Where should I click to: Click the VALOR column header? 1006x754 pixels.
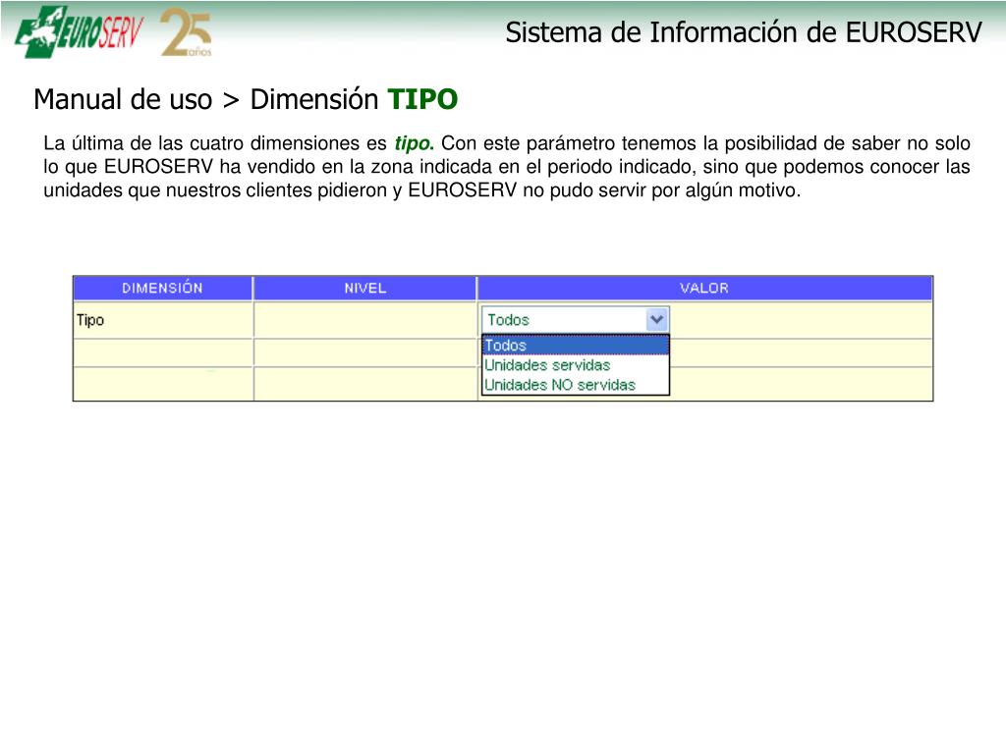[704, 288]
